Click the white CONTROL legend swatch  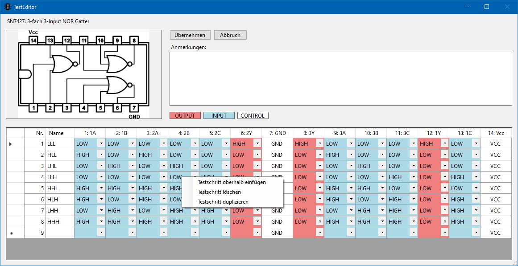(253, 115)
